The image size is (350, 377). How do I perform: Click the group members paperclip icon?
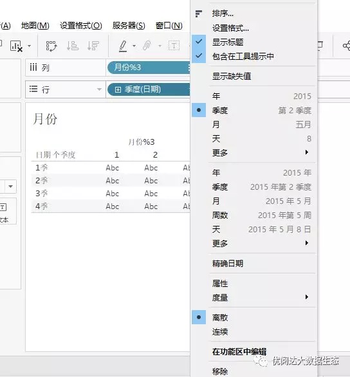pos(147,46)
